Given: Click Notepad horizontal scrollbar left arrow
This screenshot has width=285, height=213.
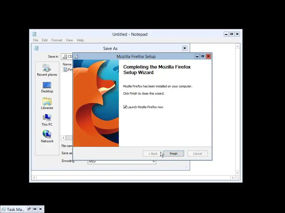Looking at the screenshot, I should [x=34, y=178].
